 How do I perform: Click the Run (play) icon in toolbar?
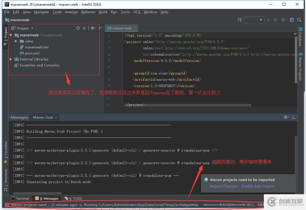pyautogui.click(x=269, y=20)
